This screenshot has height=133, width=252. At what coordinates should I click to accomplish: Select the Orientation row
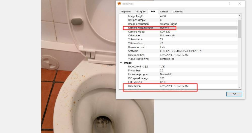(x=178, y=36)
